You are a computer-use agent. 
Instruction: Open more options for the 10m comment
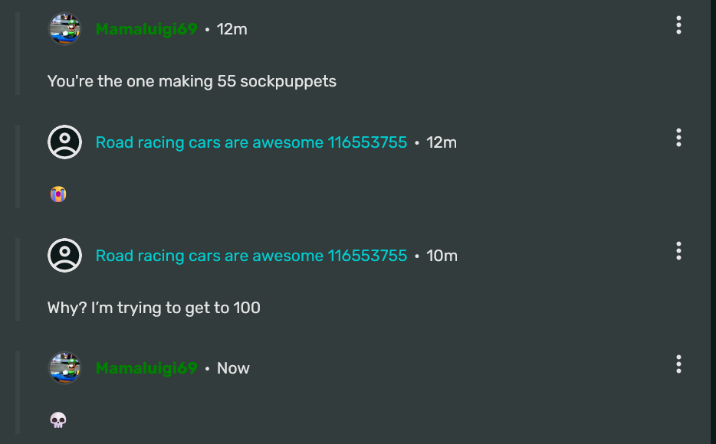(x=678, y=251)
